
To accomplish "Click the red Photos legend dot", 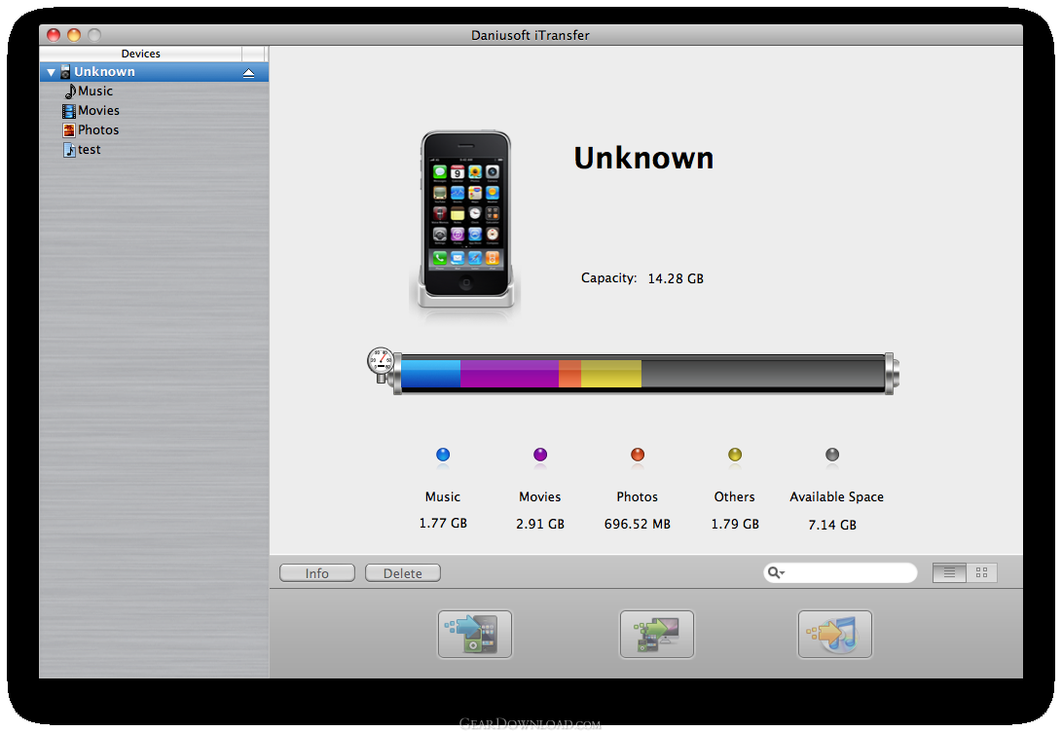I will pyautogui.click(x=638, y=455).
